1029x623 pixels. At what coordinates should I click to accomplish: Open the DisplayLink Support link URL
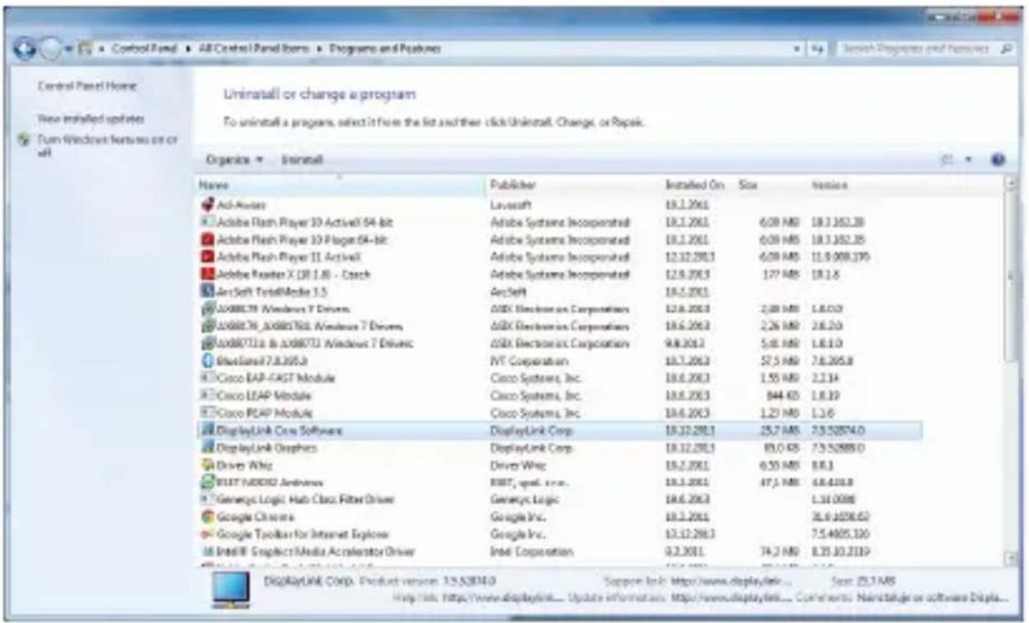[x=731, y=583]
